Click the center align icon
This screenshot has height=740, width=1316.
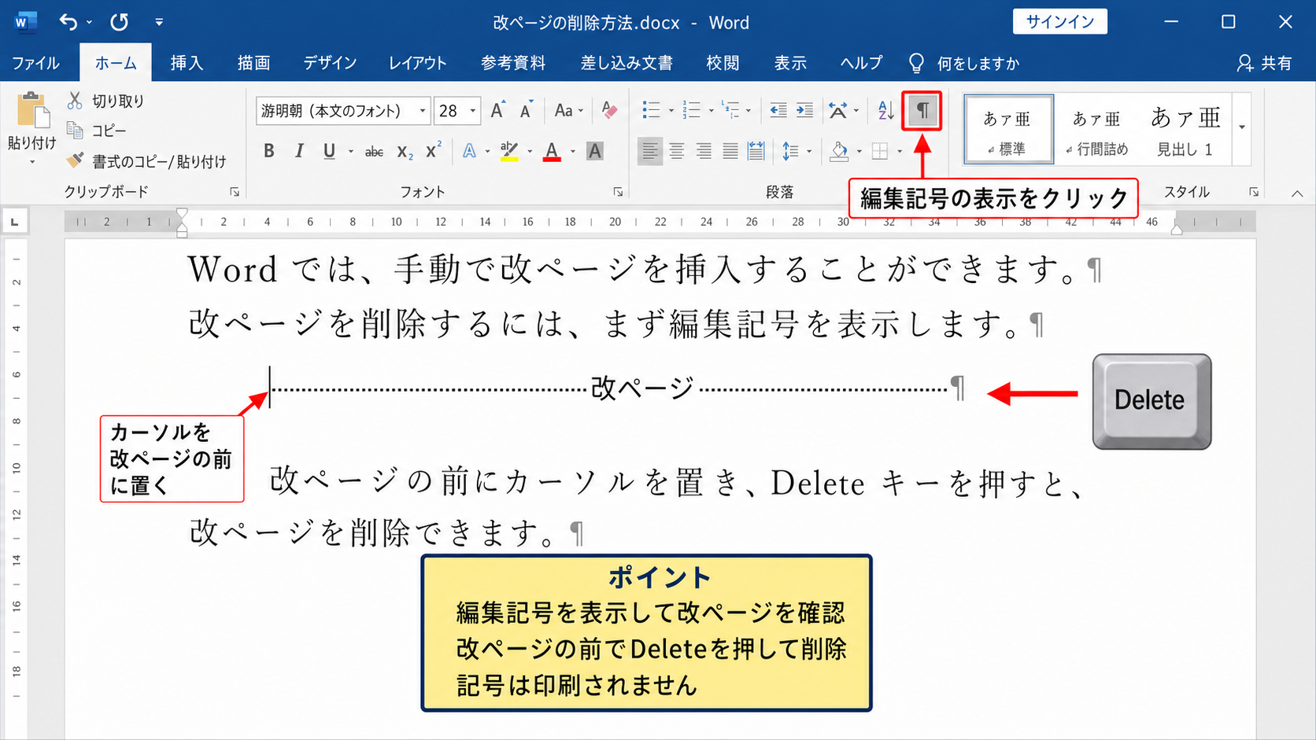(676, 151)
